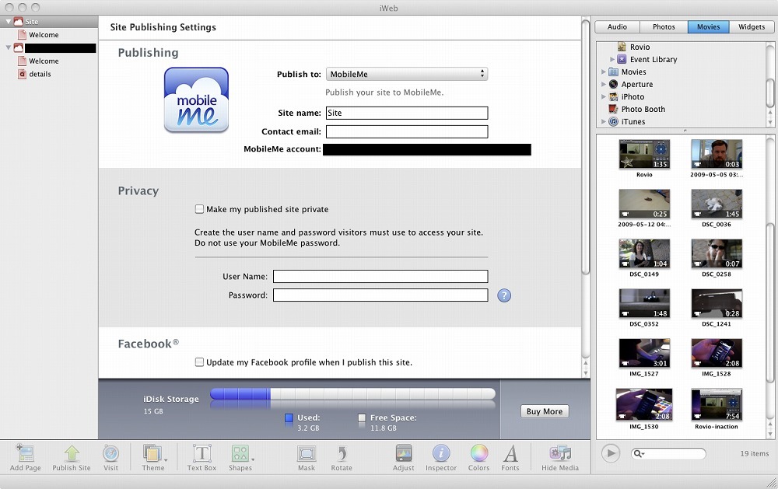Click the Site name input field
This screenshot has width=778, height=489.
406,113
